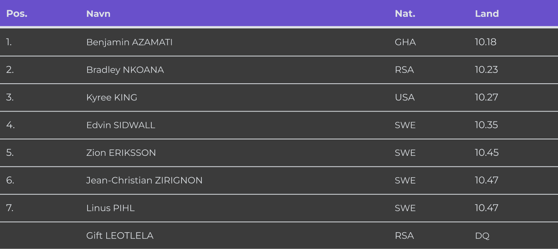Click the 10.45 result time
558x249 pixels.
click(487, 153)
